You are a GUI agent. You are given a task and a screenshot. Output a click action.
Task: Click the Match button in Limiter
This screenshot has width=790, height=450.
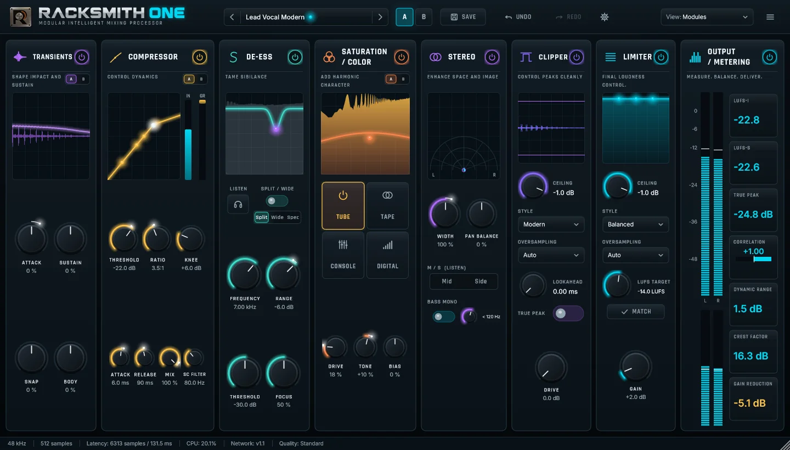click(x=636, y=312)
